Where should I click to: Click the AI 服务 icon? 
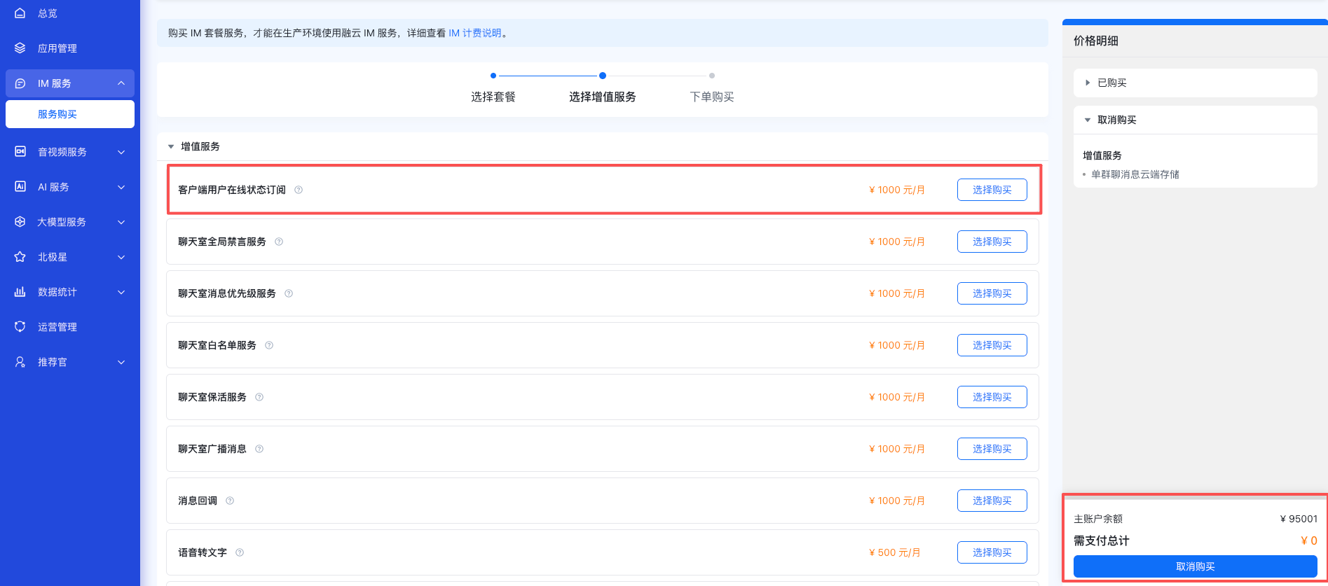click(20, 187)
